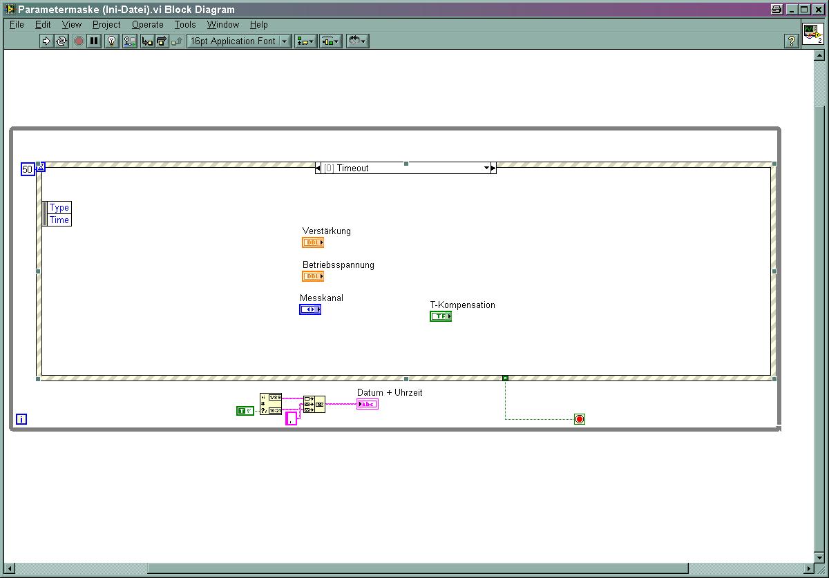Select the Time event data node
The height and width of the screenshot is (578, 829).
click(59, 220)
